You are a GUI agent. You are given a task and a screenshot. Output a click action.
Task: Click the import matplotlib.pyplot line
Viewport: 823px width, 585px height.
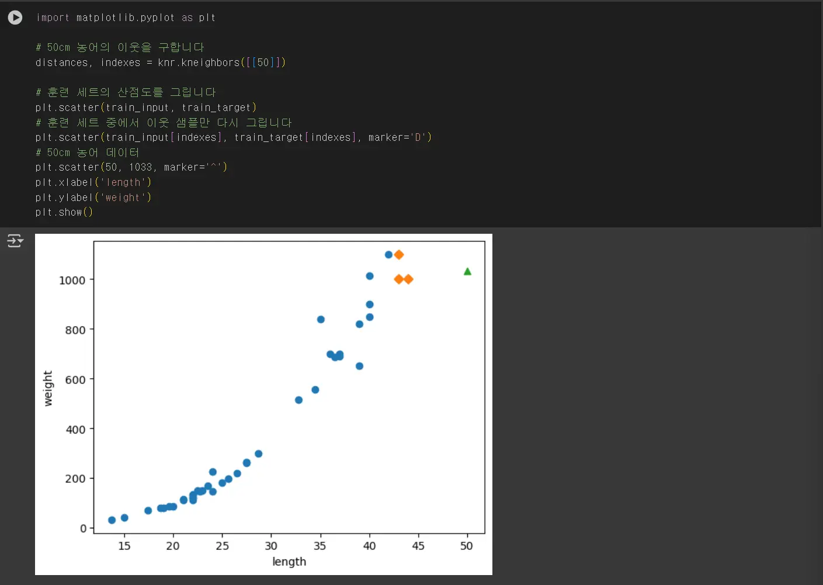coord(126,18)
